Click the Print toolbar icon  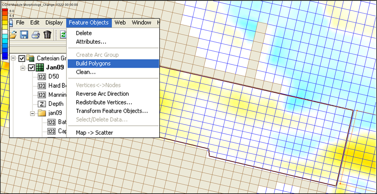point(36,35)
